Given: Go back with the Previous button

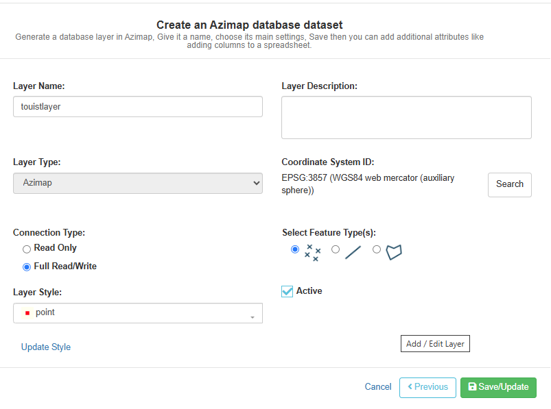Looking at the screenshot, I should pyautogui.click(x=427, y=387).
